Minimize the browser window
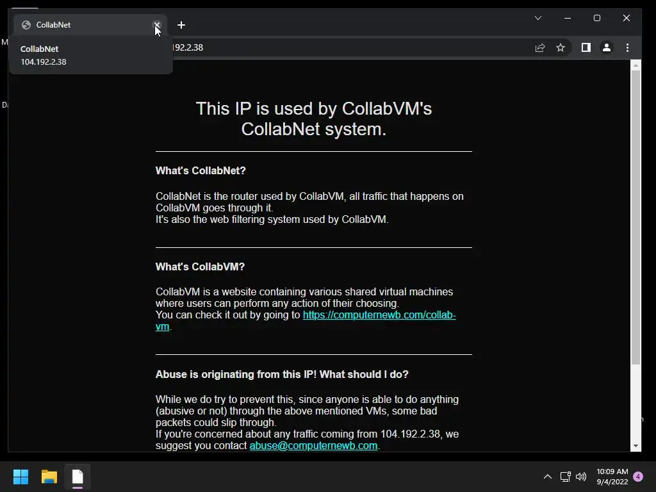Screen dimensions: 656x492 coord(568,18)
